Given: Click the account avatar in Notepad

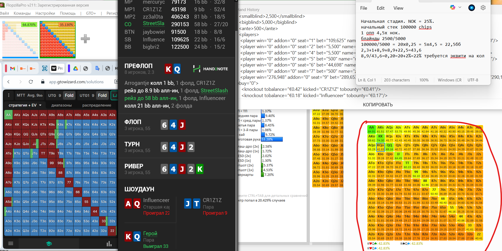Looking at the screenshot, I should 472,8.
